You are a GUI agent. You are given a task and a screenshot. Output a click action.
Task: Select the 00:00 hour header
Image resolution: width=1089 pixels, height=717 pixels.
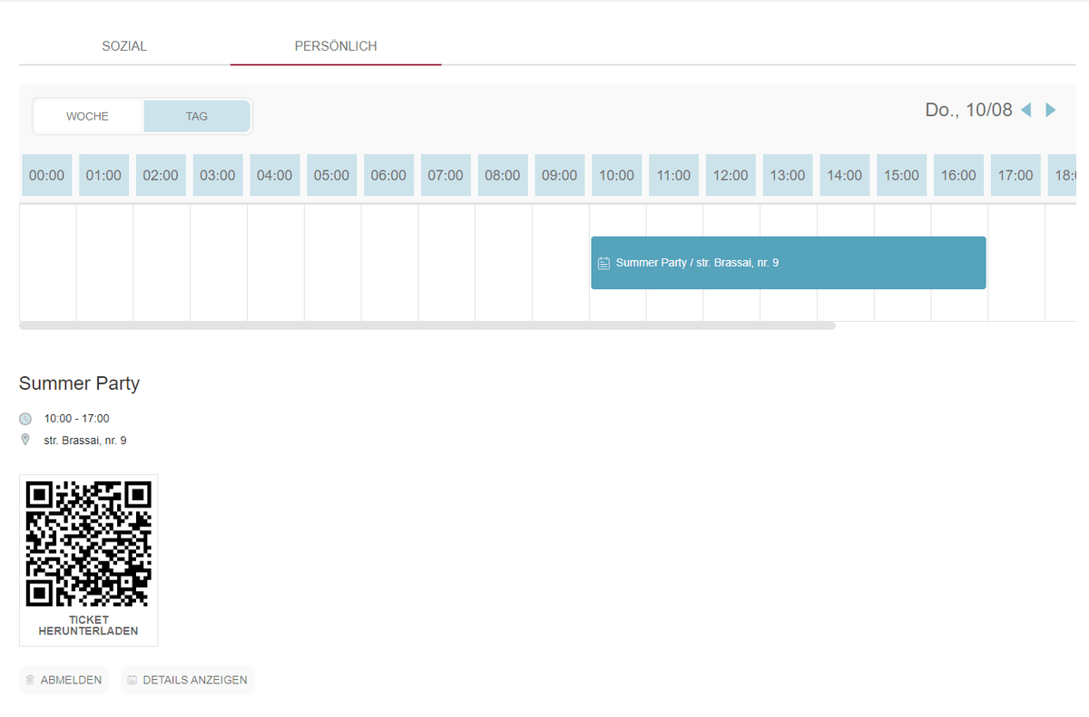(x=46, y=176)
